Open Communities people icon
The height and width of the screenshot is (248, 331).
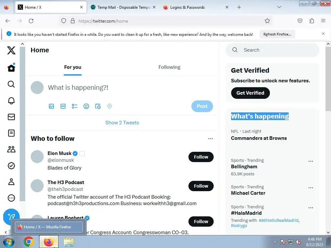click(11, 149)
